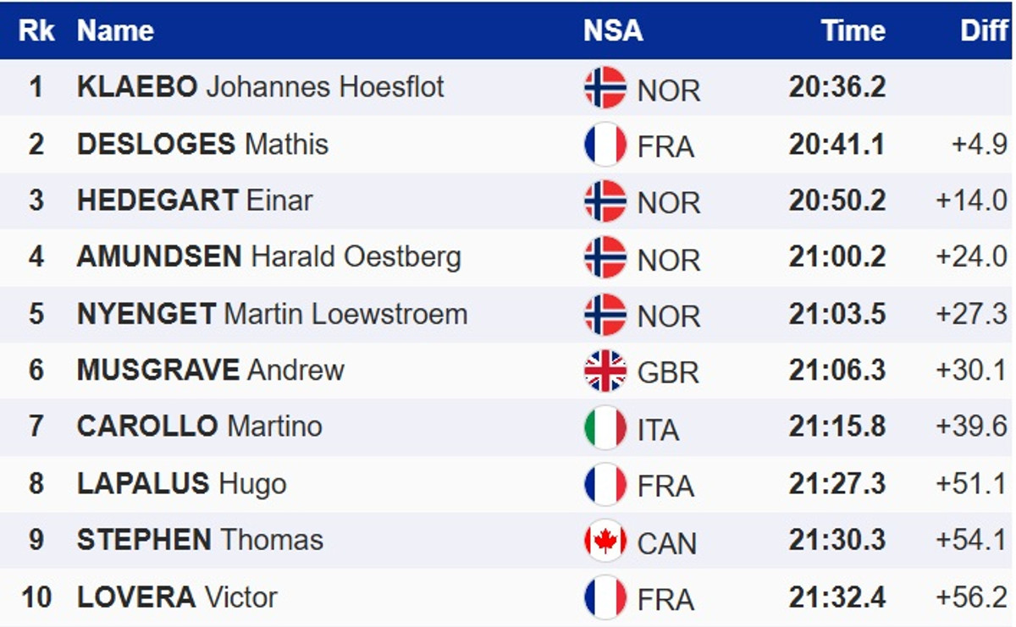
Task: Click the NSA column header
Action: tap(613, 31)
